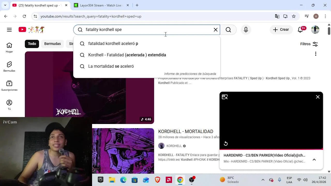Open the miniplayer title HARDENRD - C3/BEN PARKER
The image size is (331, 186).
coord(264,155)
